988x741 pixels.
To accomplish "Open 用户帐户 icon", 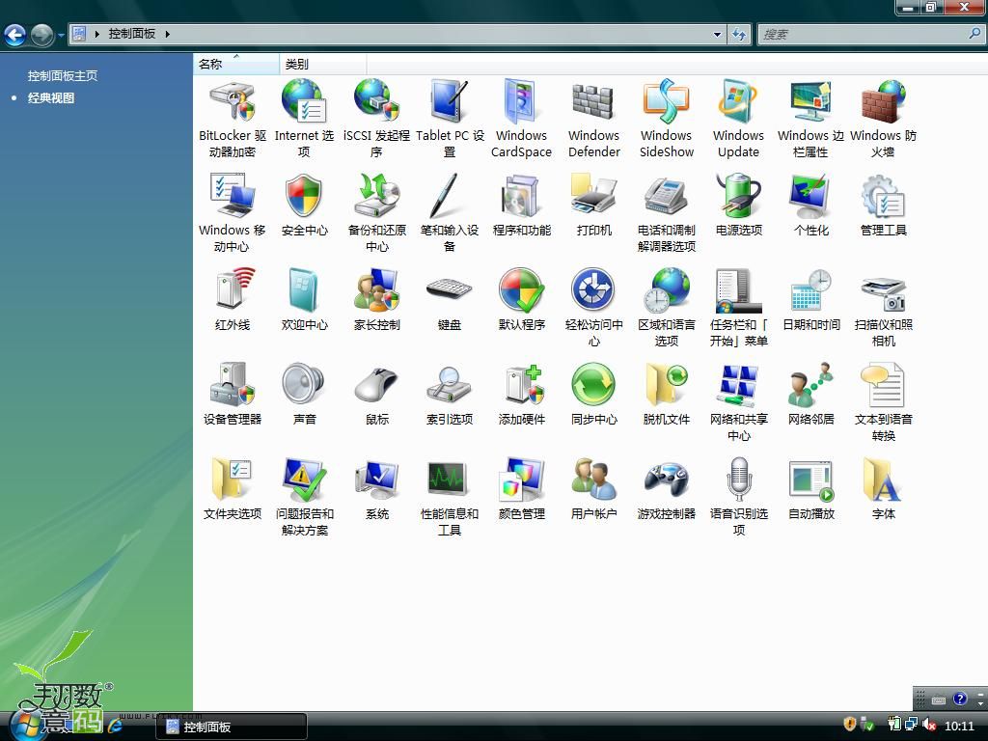I will pyautogui.click(x=593, y=479).
